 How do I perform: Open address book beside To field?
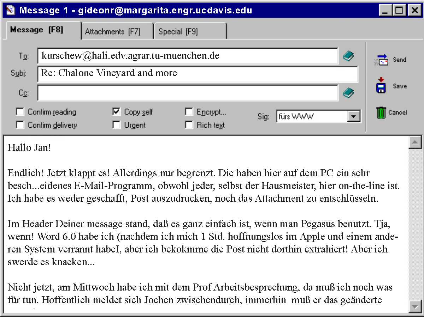pyautogui.click(x=348, y=56)
